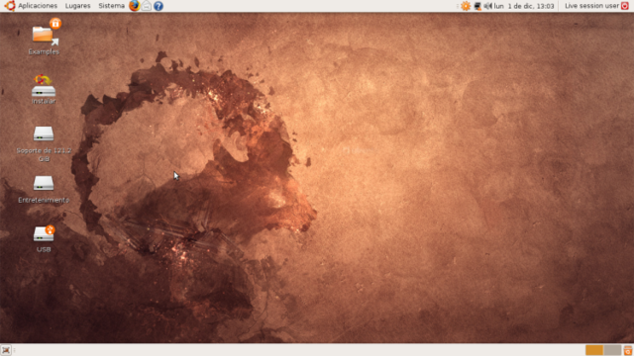Image resolution: width=634 pixels, height=356 pixels.
Task: Click the orange update notifier icon
Action: [466, 6]
